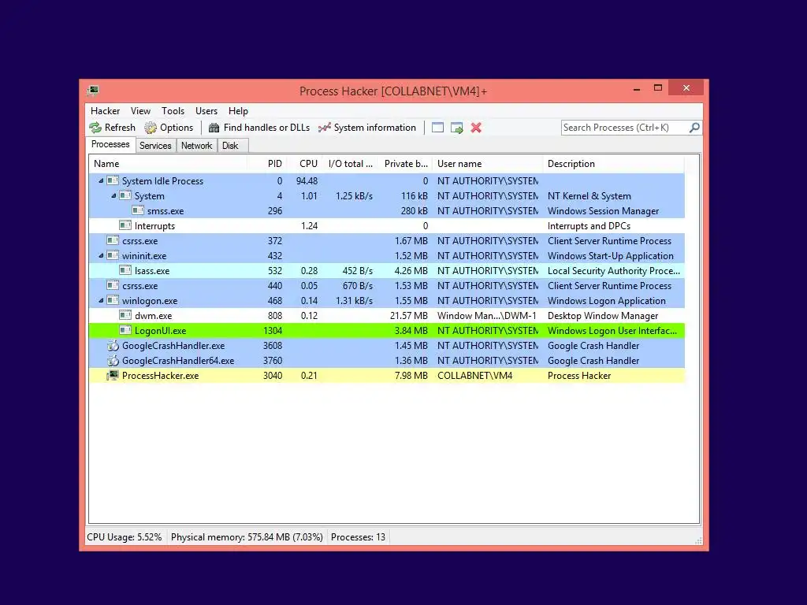Viewport: 807px width, 605px height.
Task: Collapse the System Idle Process tree
Action: [101, 180]
